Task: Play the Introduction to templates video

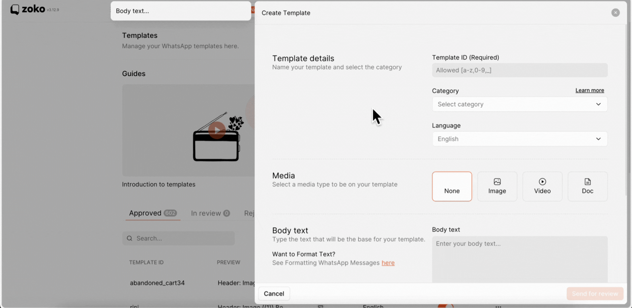Action: 217,130
